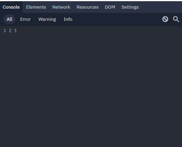Open the Network tab
182x147 pixels.
(61, 7)
